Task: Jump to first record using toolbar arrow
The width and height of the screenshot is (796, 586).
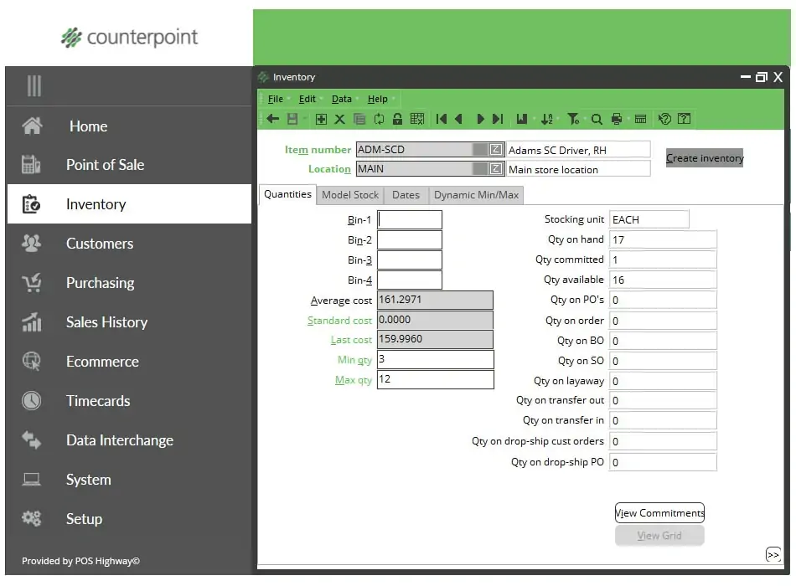Action: [x=442, y=120]
